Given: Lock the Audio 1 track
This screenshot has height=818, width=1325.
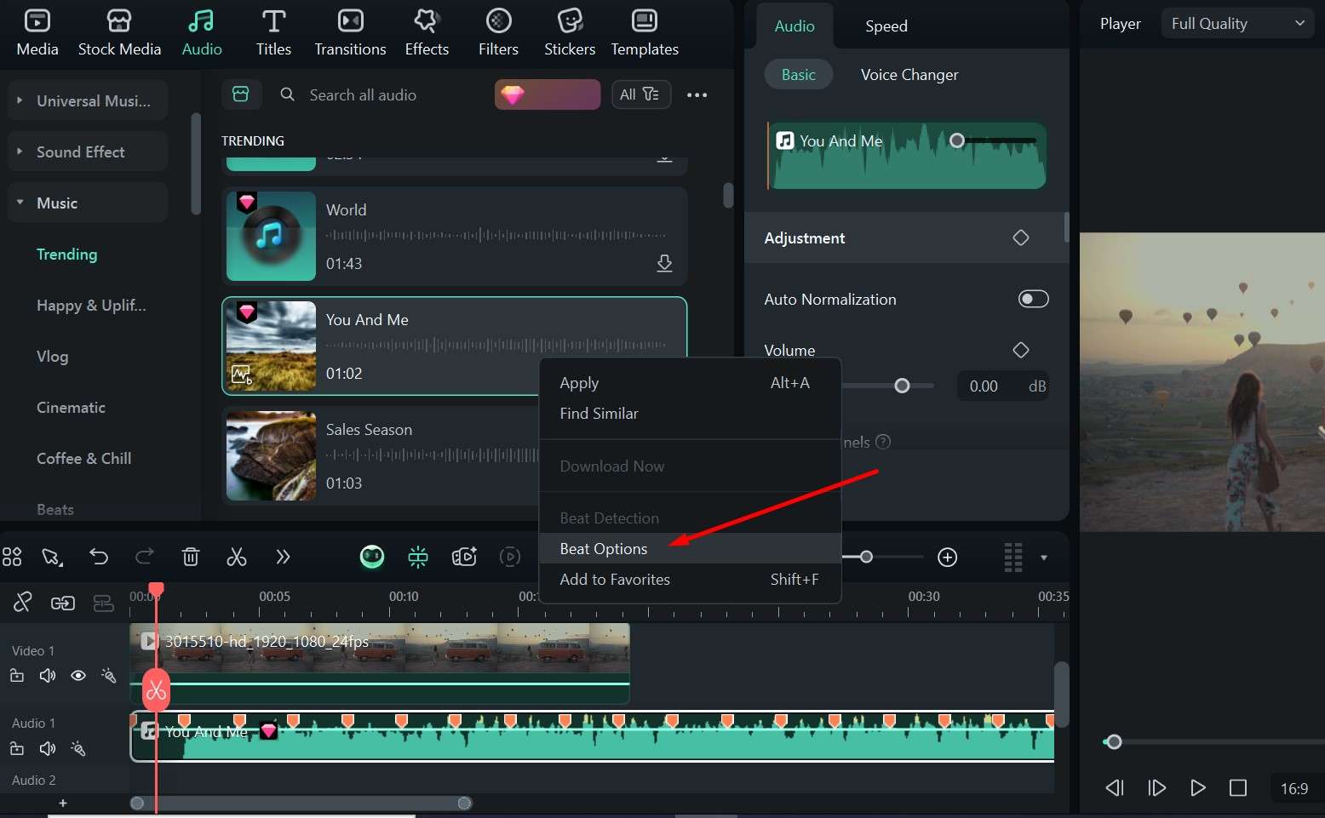Looking at the screenshot, I should coord(17,749).
